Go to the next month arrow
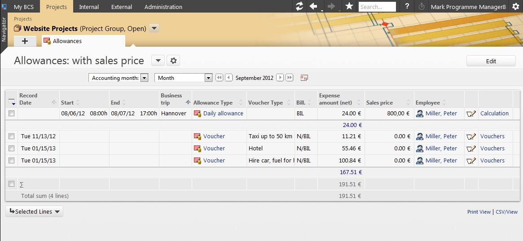 pos(280,78)
